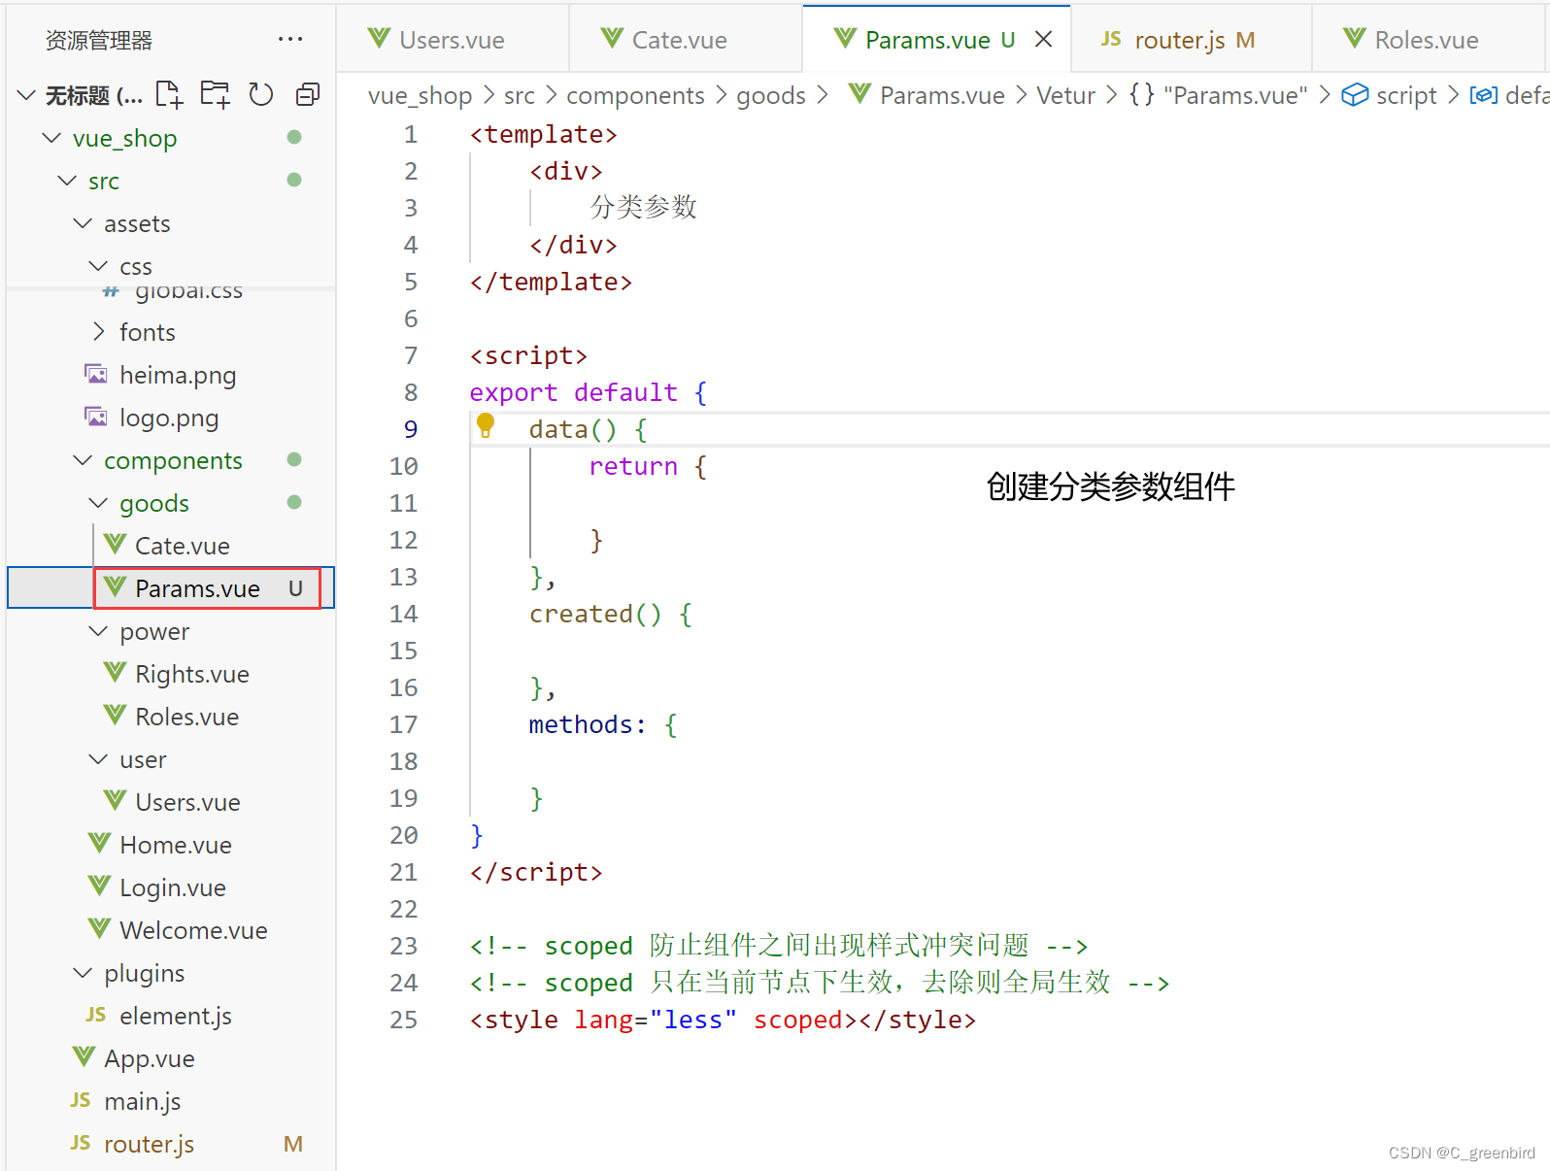This screenshot has height=1171, width=1550.
Task: Click the 'return {' code line
Action: (x=648, y=466)
